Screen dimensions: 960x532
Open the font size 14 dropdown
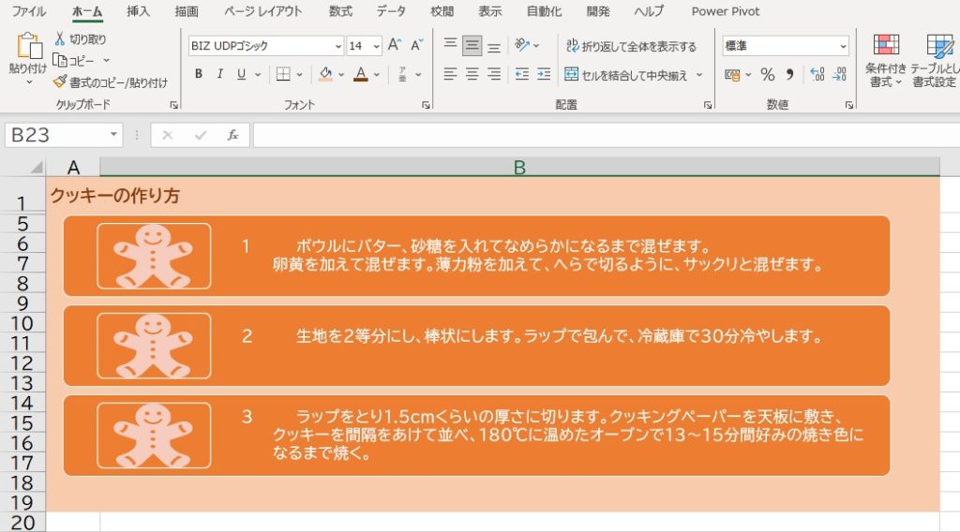tap(376, 46)
